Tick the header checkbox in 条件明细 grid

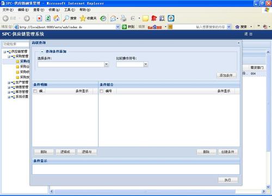pyautogui.click(x=35, y=91)
